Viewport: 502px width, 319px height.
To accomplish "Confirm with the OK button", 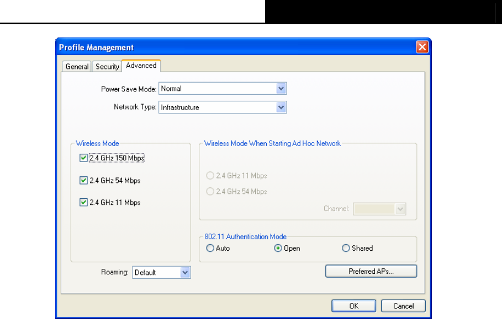I will coord(354,306).
